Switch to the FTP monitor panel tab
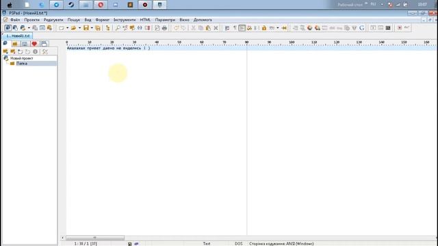The height and width of the screenshot is (246, 438). (25, 44)
